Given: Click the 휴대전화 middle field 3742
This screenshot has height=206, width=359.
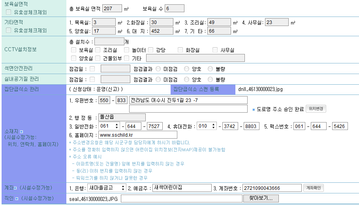Looking at the screenshot, I should pyautogui.click(x=230, y=126).
